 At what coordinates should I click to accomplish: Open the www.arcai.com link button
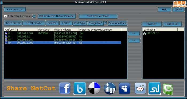[x=15, y=10]
